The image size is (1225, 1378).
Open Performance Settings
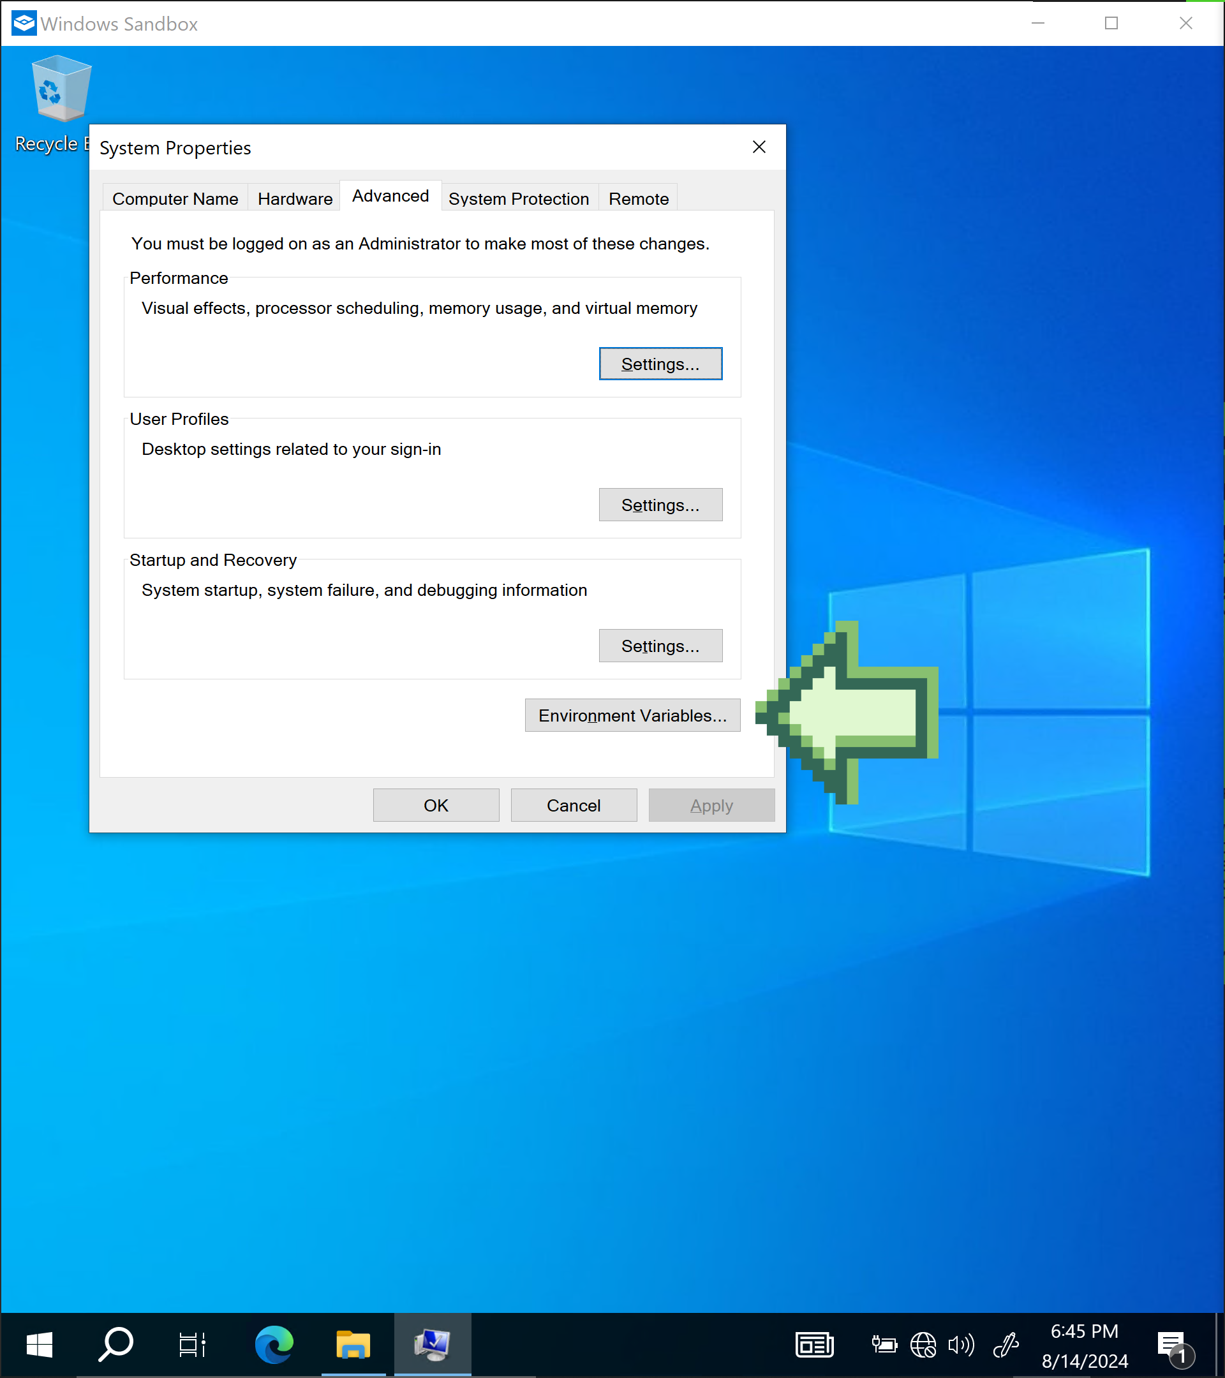(x=660, y=364)
